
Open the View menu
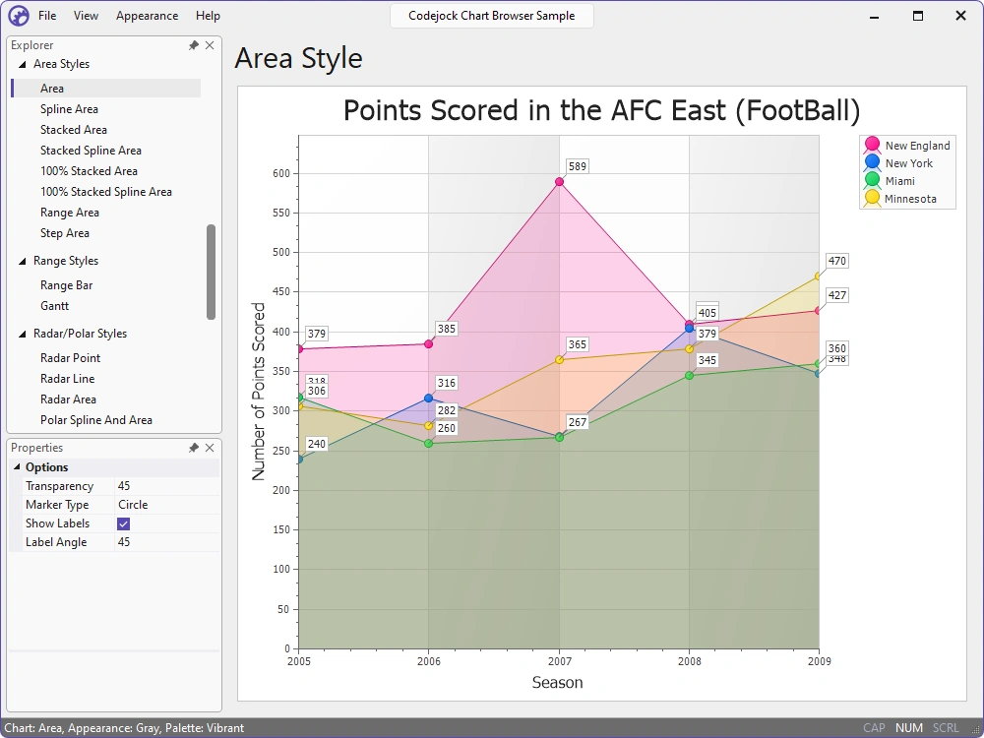(86, 16)
